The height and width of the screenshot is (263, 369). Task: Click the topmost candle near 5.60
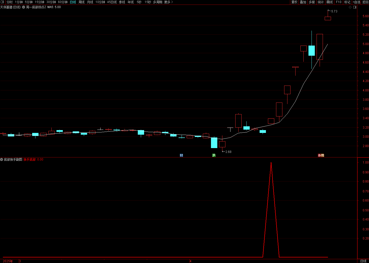coord(328,18)
